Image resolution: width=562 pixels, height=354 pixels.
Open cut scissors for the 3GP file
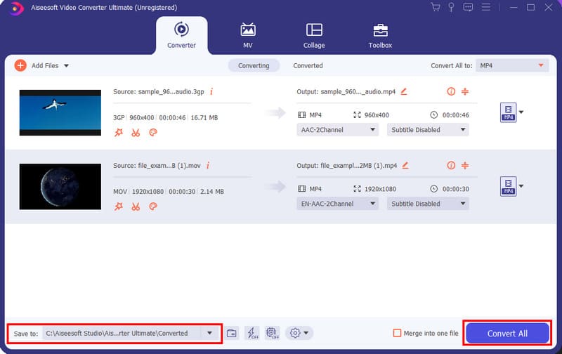click(136, 133)
